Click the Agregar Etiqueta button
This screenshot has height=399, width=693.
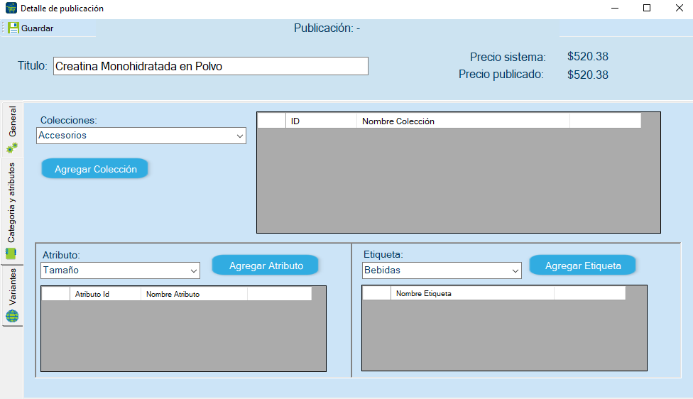[583, 266]
